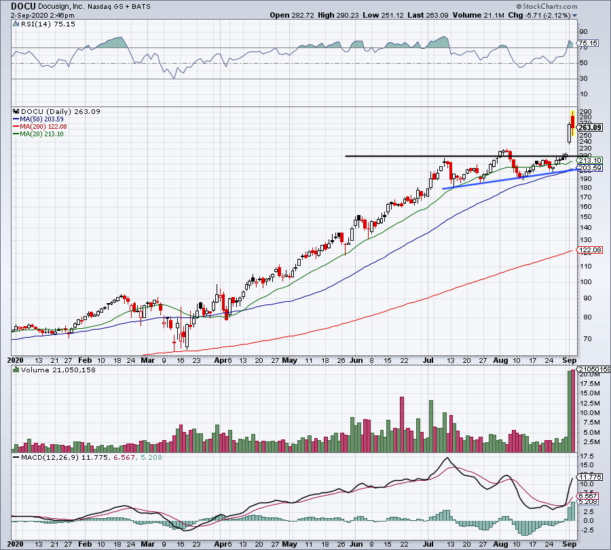This screenshot has height=550, width=611.
Task: Click the Low 251.12 value
Action: pyautogui.click(x=383, y=15)
